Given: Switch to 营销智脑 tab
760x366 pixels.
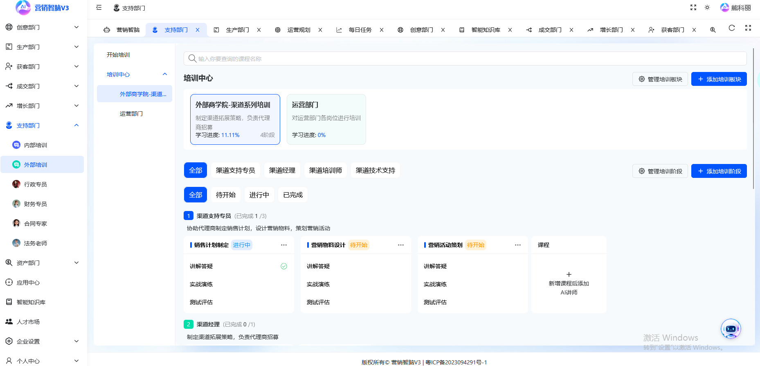Looking at the screenshot, I should click(x=121, y=30).
